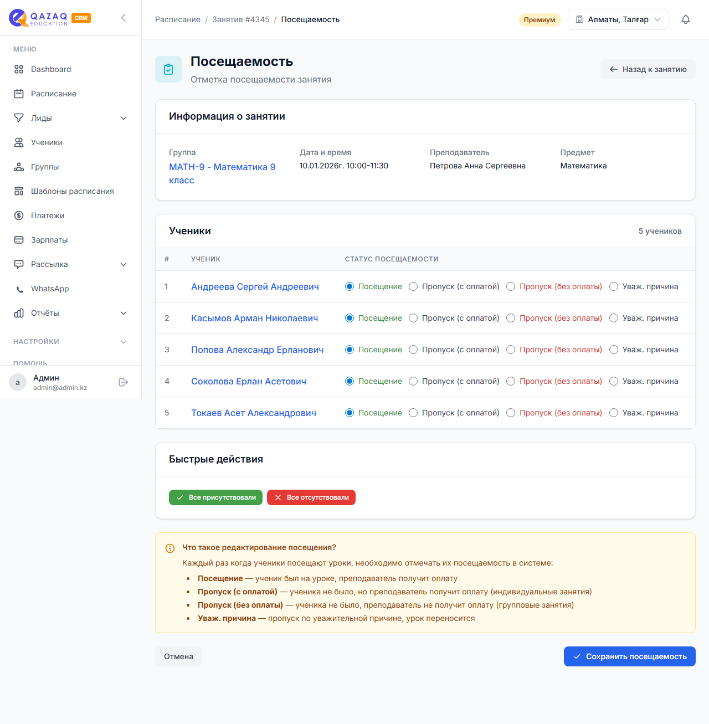This screenshot has width=709, height=724.
Task: Click the info icon in the yellow notice
Action: pos(170,548)
